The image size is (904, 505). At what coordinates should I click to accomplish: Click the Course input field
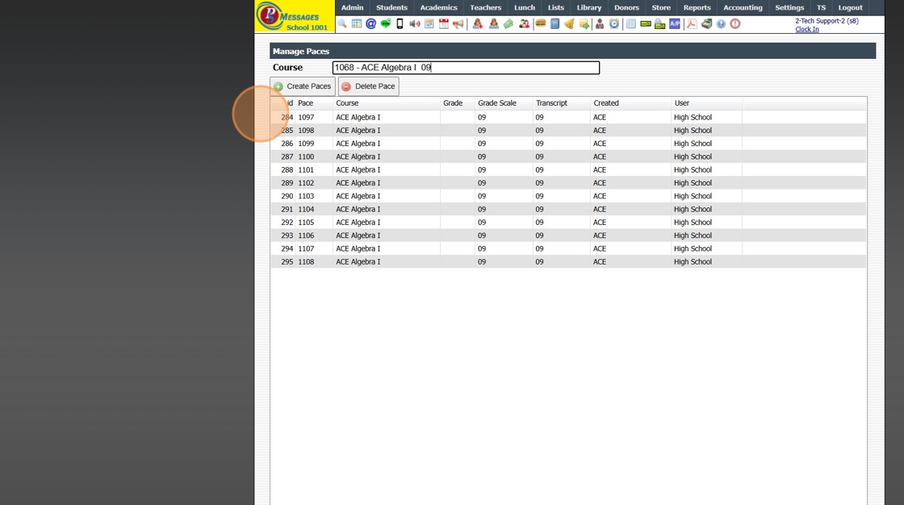(x=466, y=68)
